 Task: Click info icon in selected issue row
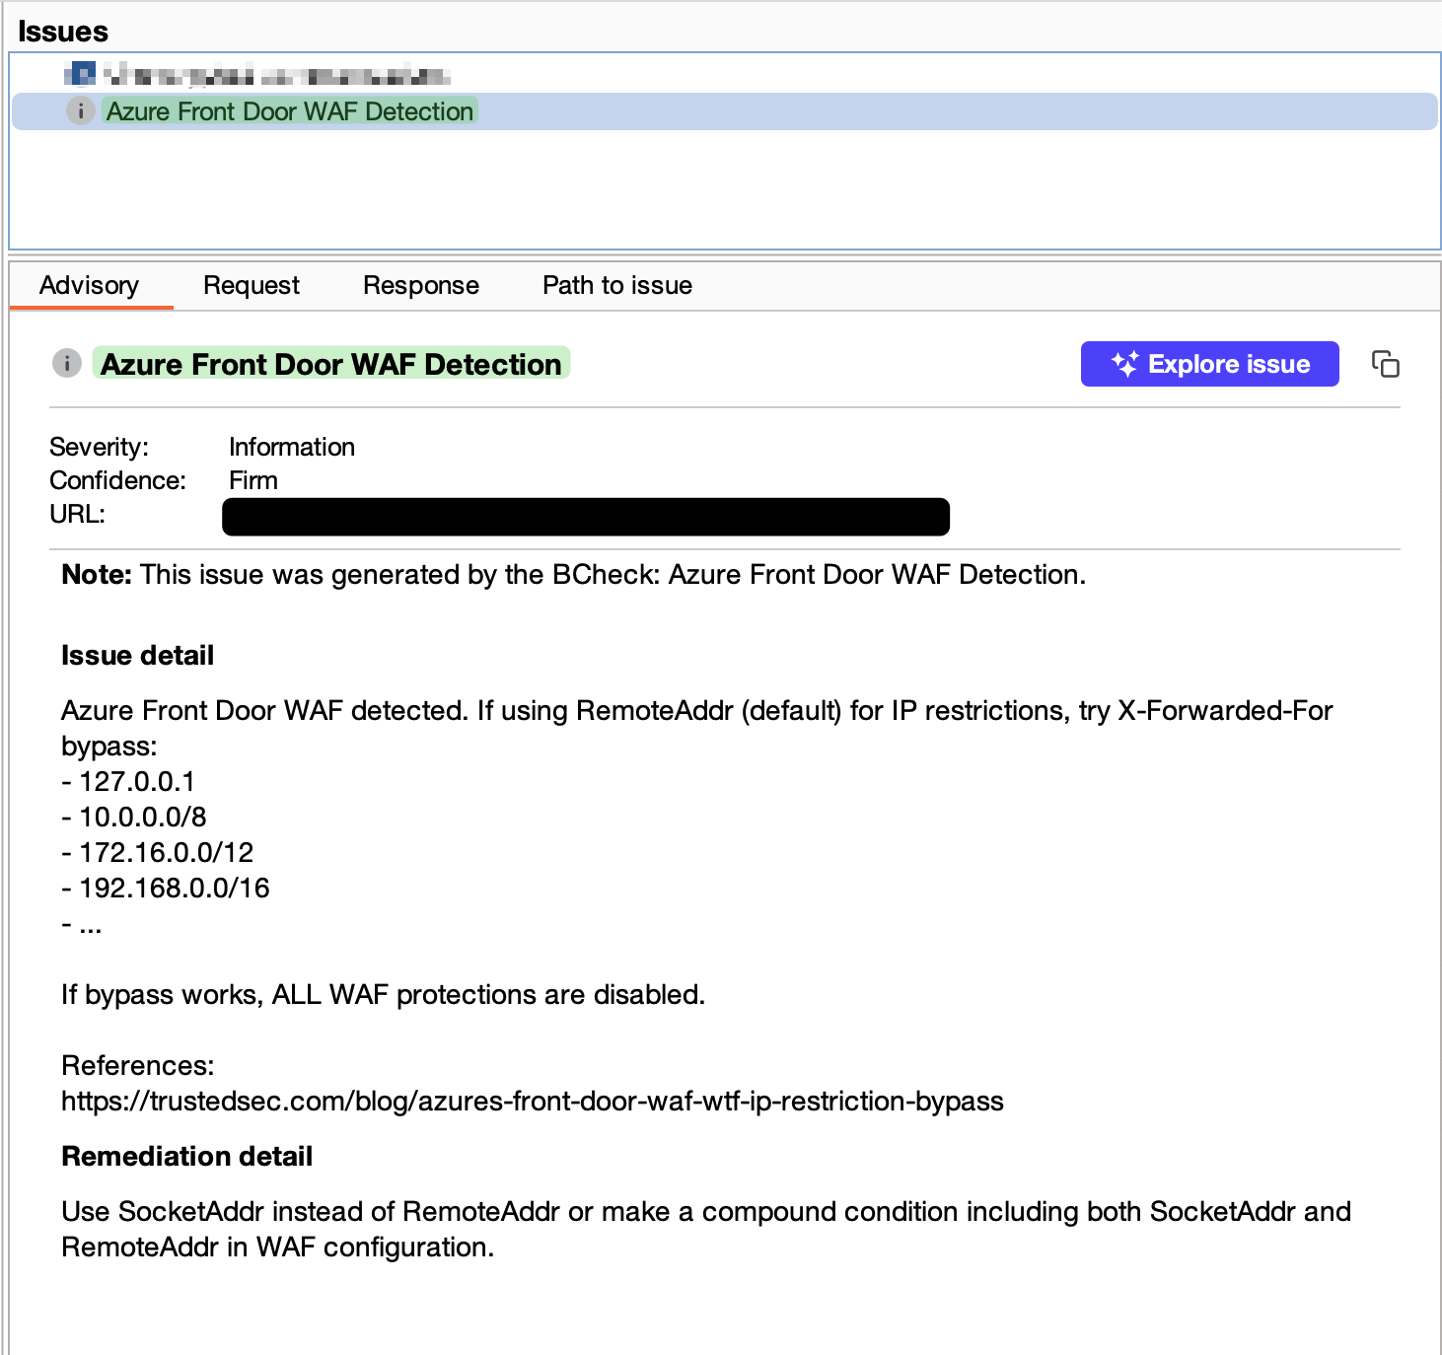(80, 111)
